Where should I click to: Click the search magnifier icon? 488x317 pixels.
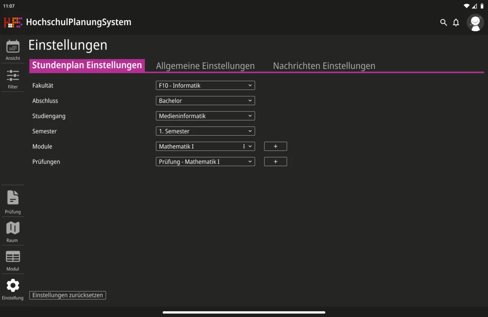443,22
